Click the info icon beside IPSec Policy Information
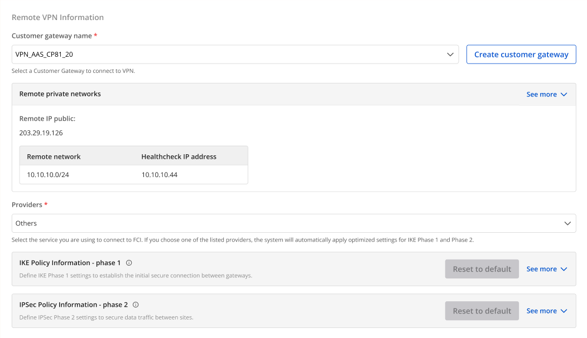The height and width of the screenshot is (338, 587). tap(136, 305)
